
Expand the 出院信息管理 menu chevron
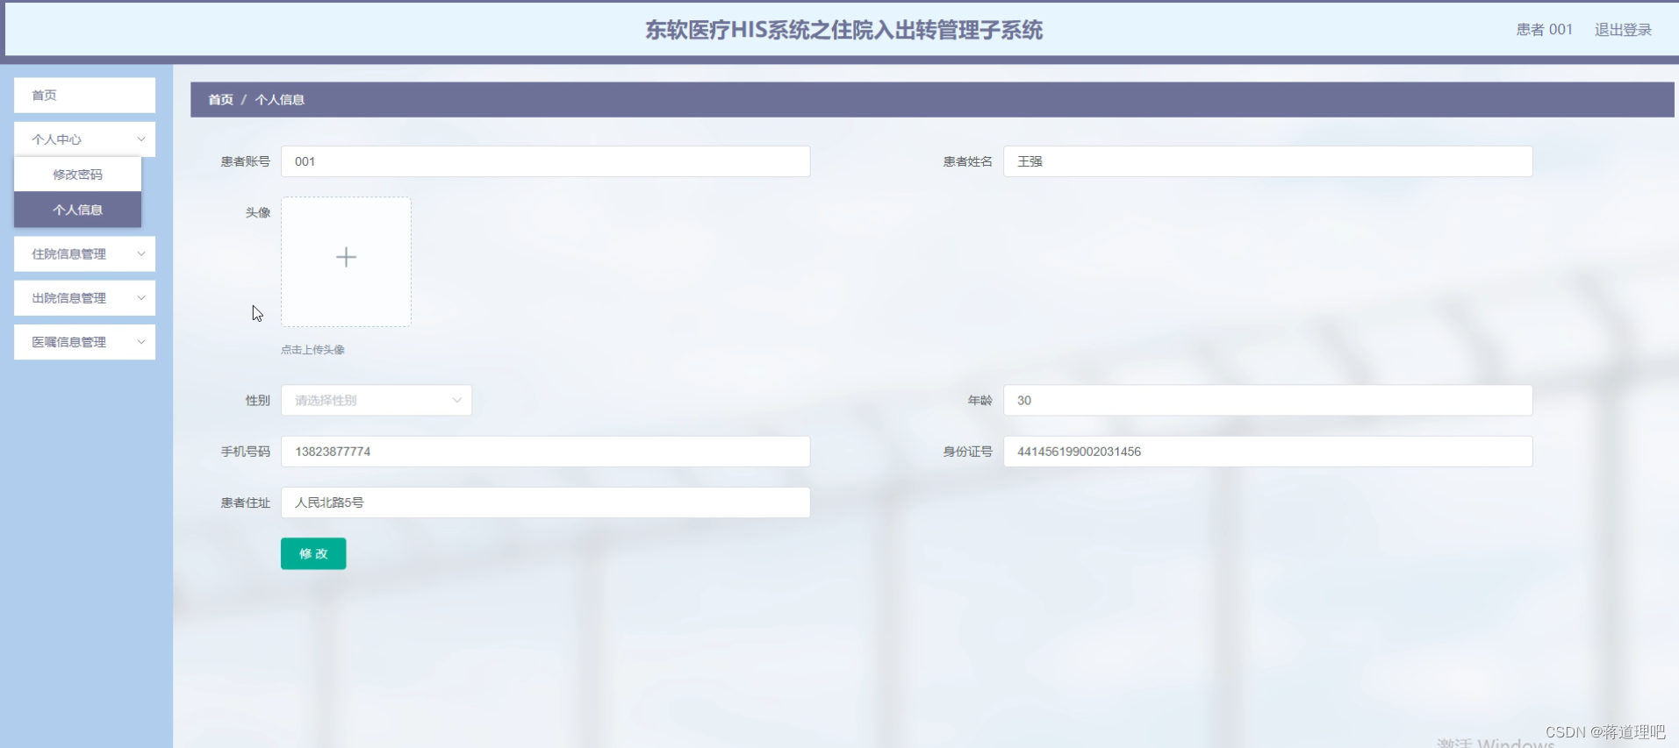[141, 298]
